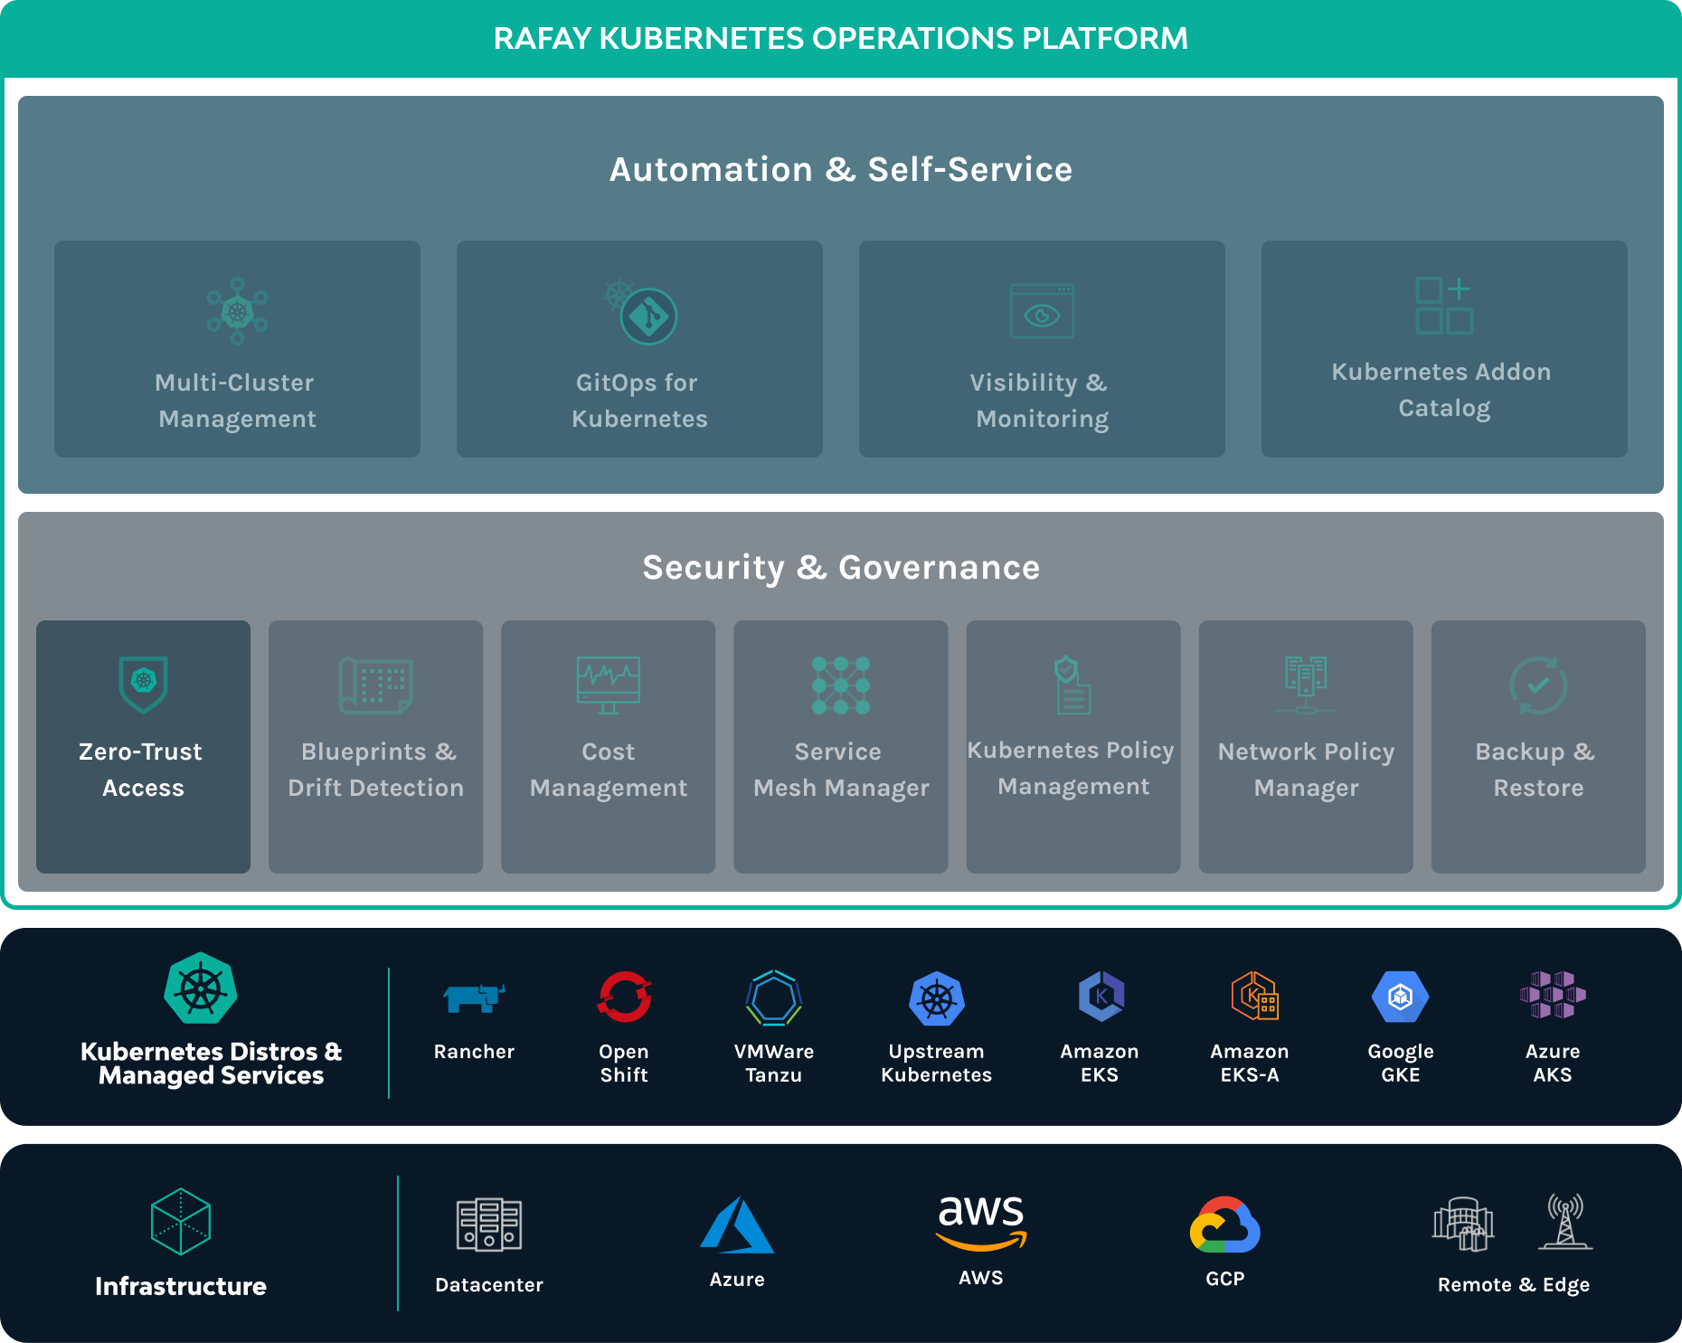Select the Blueprints & Drift Detection label
The image size is (1682, 1343).
pyautogui.click(x=375, y=770)
